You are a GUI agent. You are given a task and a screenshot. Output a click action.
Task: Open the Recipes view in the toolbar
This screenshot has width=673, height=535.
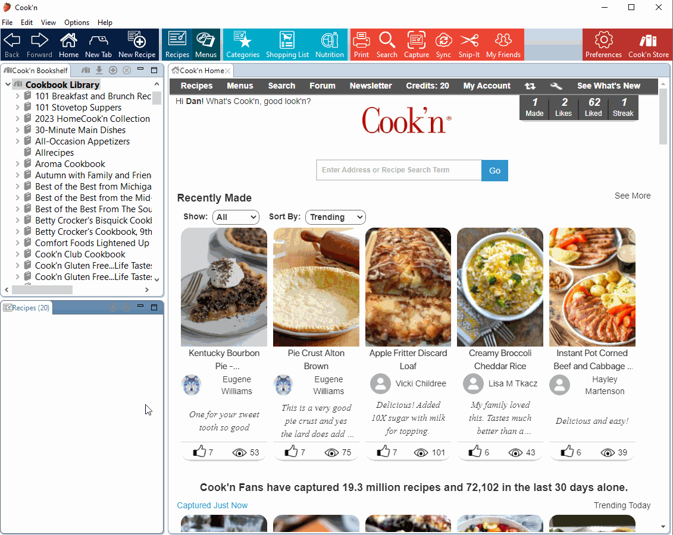tap(177, 45)
